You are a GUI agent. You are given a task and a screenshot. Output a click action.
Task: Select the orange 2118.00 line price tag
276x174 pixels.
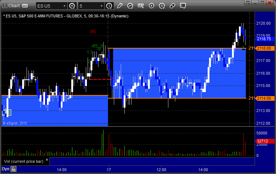point(265,48)
